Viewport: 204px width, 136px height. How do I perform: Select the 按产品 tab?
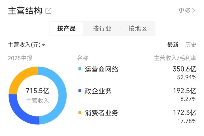point(66,29)
